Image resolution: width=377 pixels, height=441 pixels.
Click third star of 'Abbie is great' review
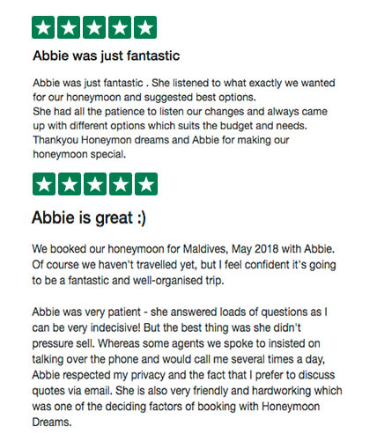95,184
